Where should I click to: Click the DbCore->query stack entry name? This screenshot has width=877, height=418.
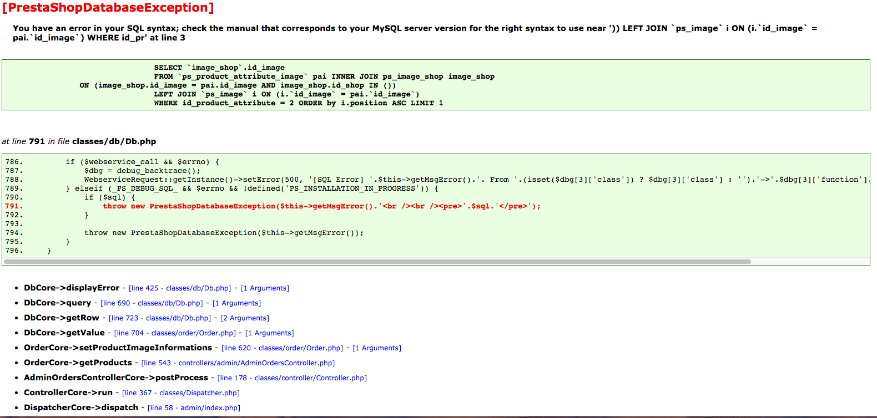(x=58, y=303)
